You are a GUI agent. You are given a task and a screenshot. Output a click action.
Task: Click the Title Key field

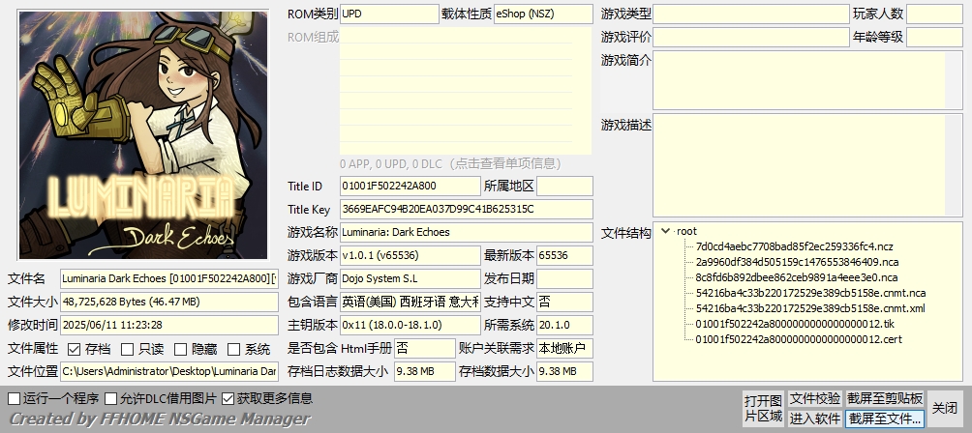click(466, 209)
